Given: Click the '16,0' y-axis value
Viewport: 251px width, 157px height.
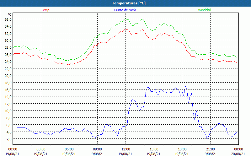Looking at the screenshot, I should coord(8,90).
